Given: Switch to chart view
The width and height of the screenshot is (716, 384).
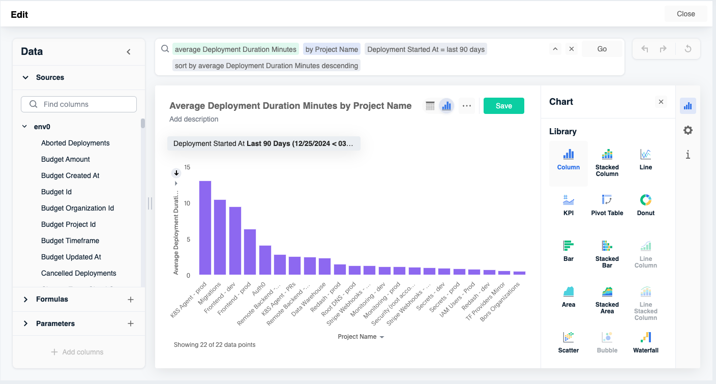Looking at the screenshot, I should coord(446,106).
